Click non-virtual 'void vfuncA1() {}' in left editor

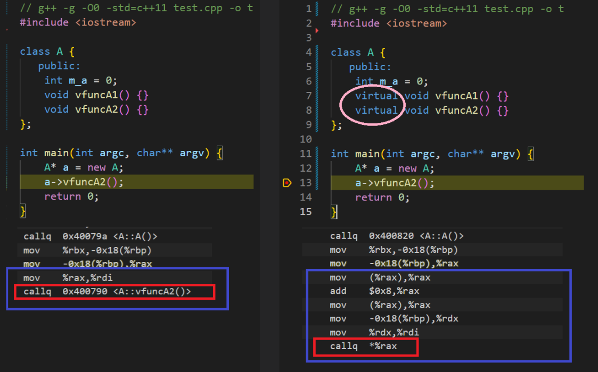96,95
